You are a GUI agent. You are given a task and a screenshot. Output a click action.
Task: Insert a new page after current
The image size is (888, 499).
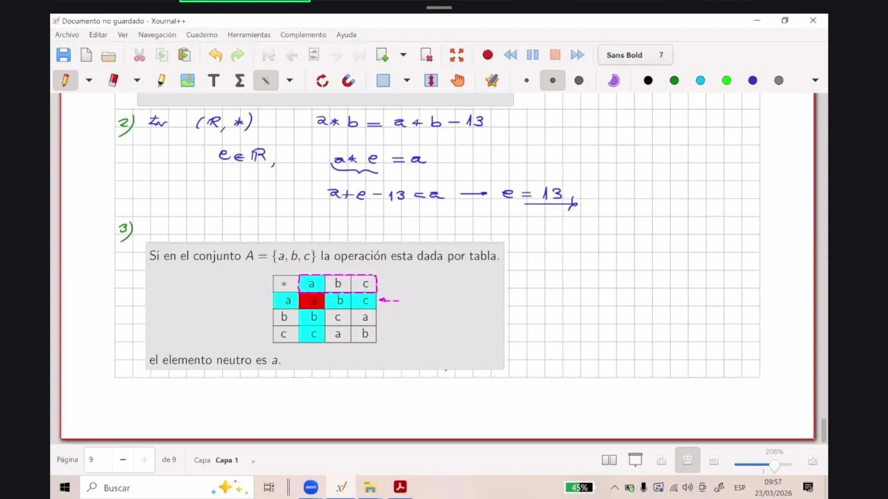click(x=382, y=55)
